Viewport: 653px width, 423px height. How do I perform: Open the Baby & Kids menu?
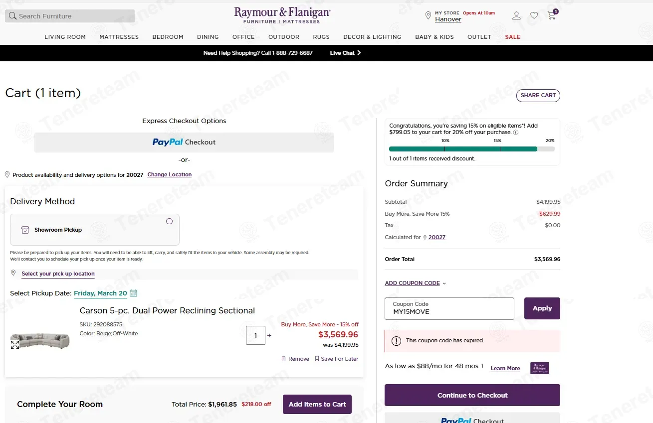point(435,37)
